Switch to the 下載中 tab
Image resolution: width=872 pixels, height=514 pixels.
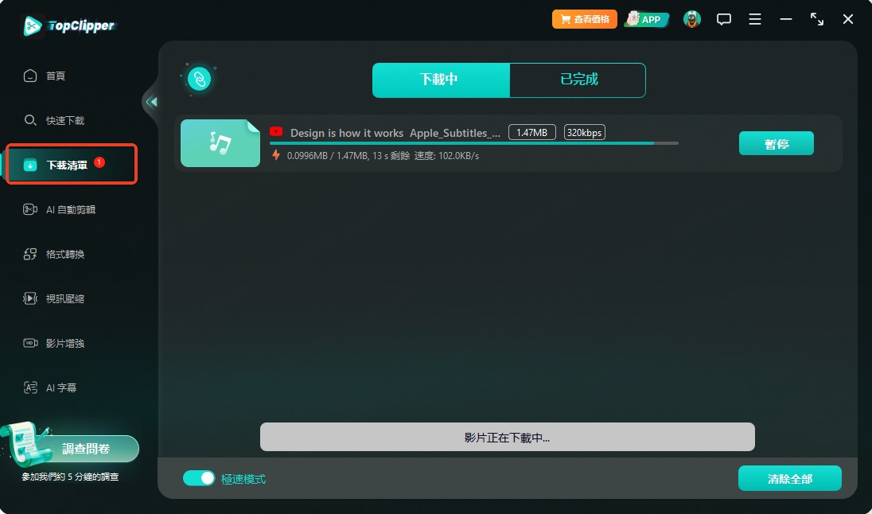[441, 80]
